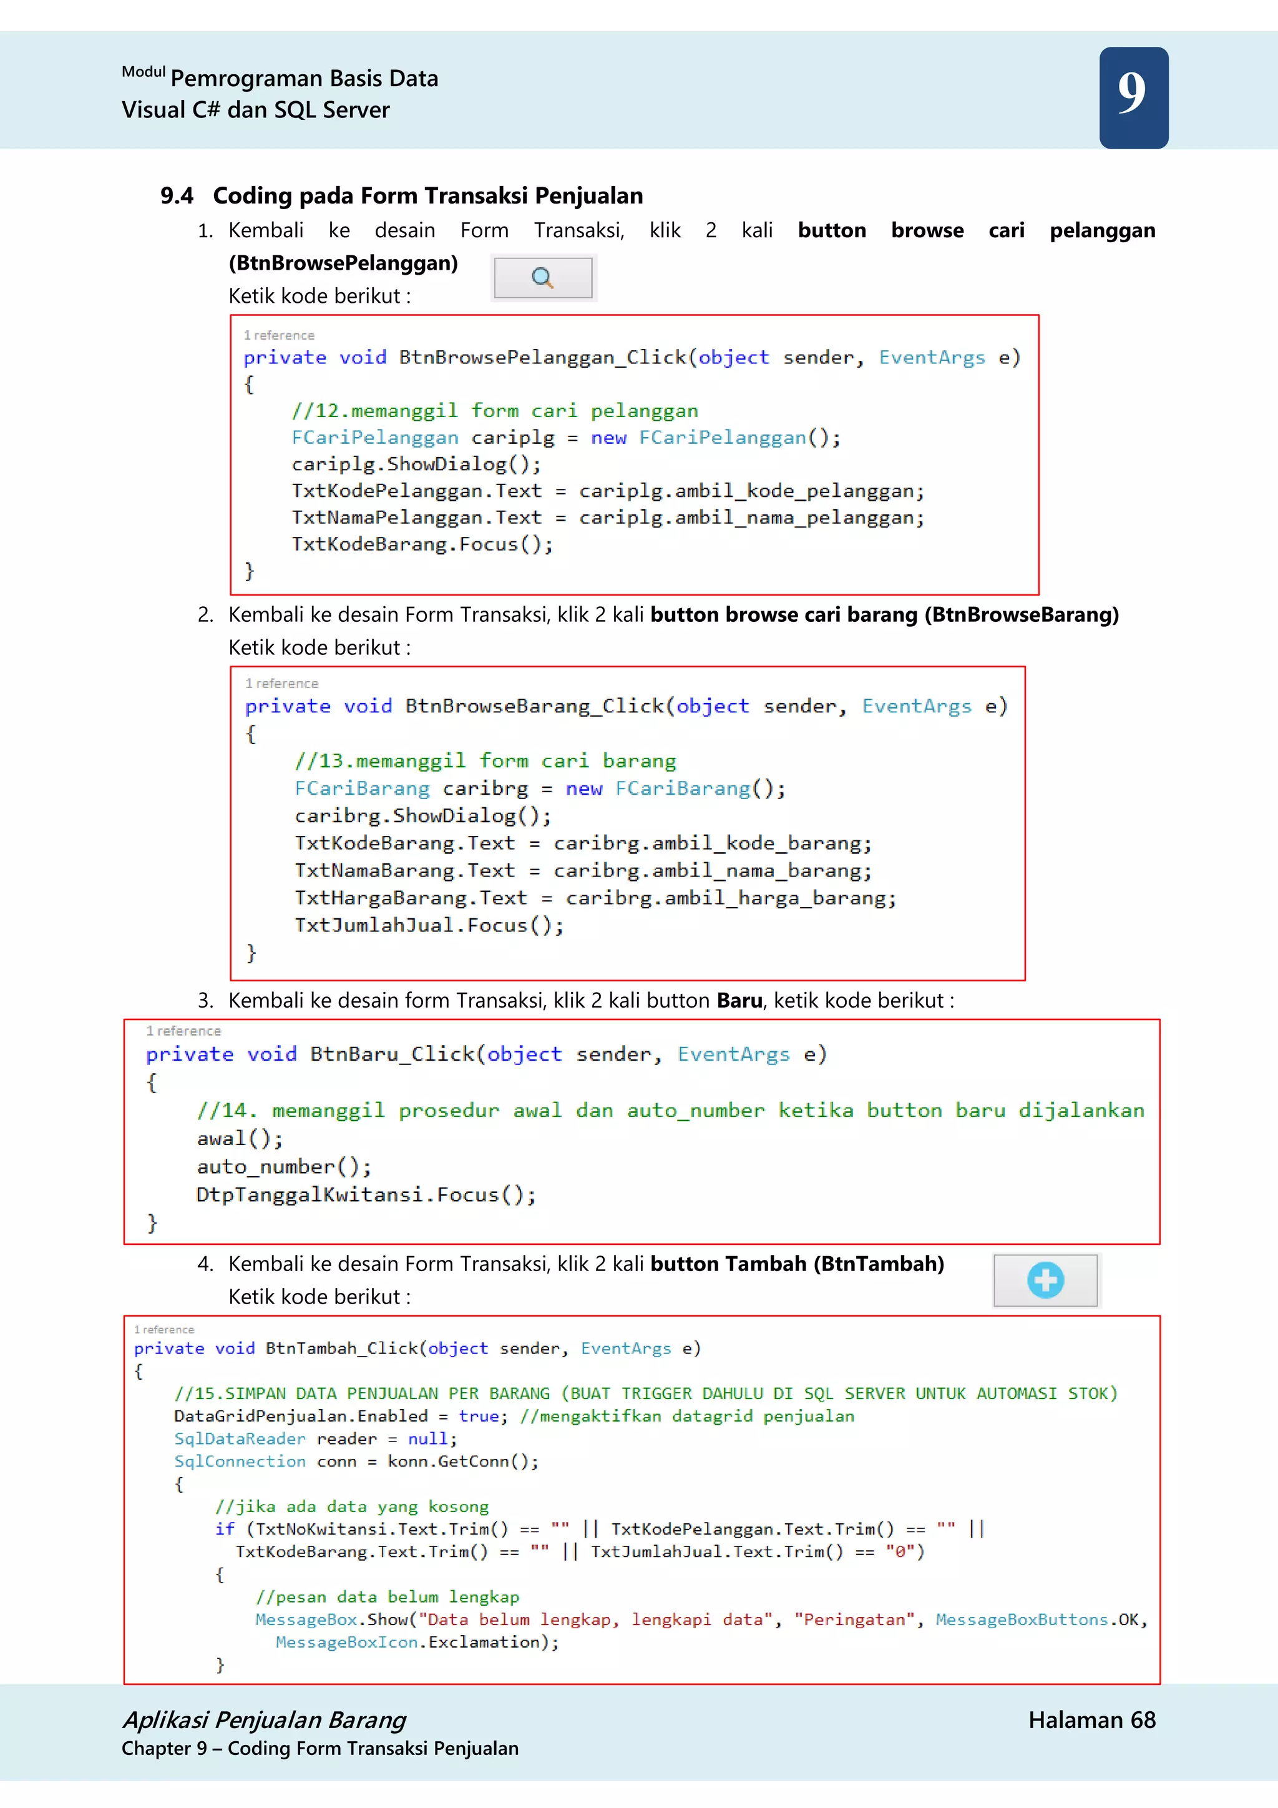Click the heading '9.4 Coding pada Form Transaksi Penjualan'
The height and width of the screenshot is (1808, 1278).
401,195
